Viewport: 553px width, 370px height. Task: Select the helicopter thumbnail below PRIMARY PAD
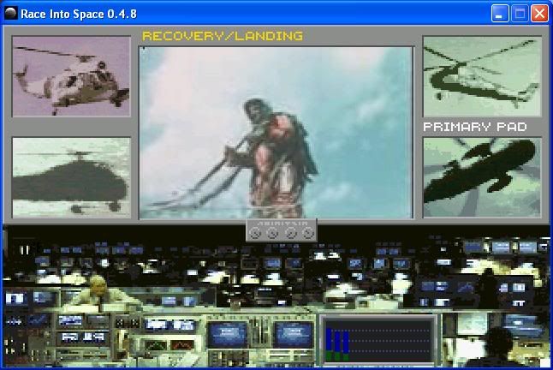[x=482, y=177]
